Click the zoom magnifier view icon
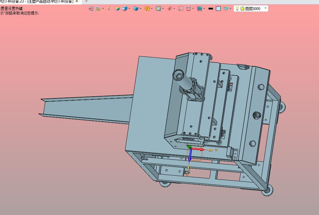This screenshot has height=215, width=319. pos(158,8)
